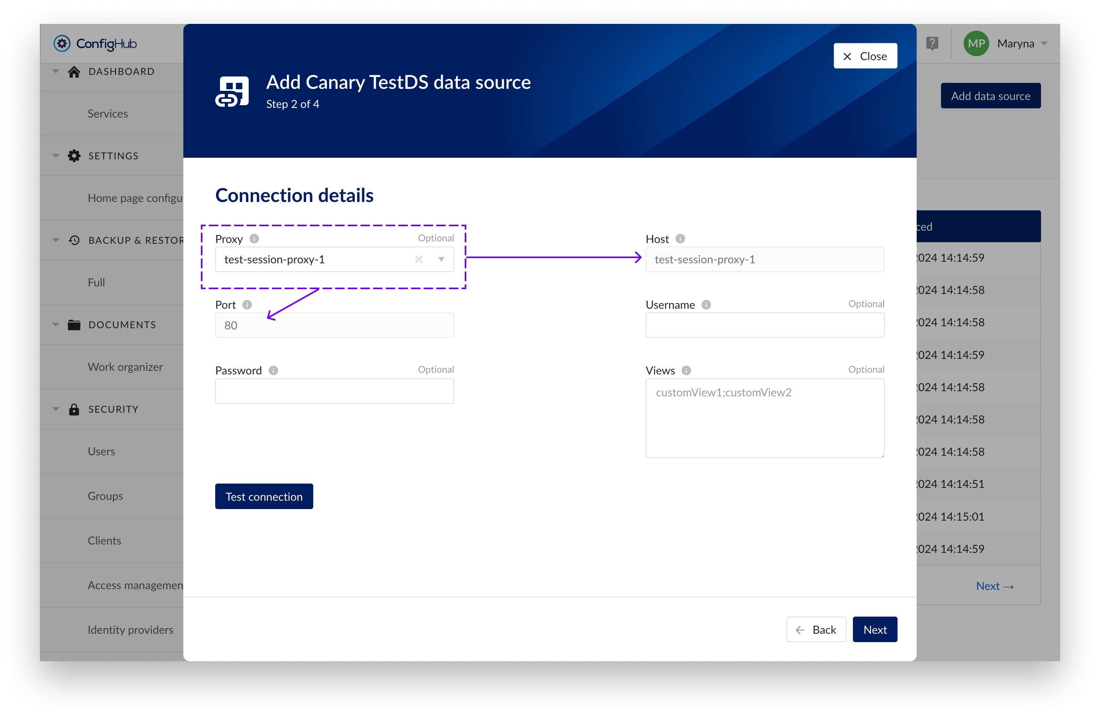The height and width of the screenshot is (717, 1100).
Task: Click the Views info icon
Action: coord(686,370)
